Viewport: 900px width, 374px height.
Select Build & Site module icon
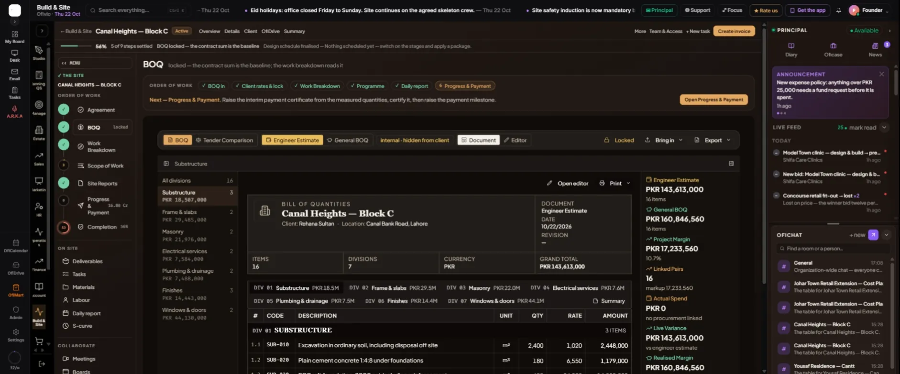click(x=39, y=316)
